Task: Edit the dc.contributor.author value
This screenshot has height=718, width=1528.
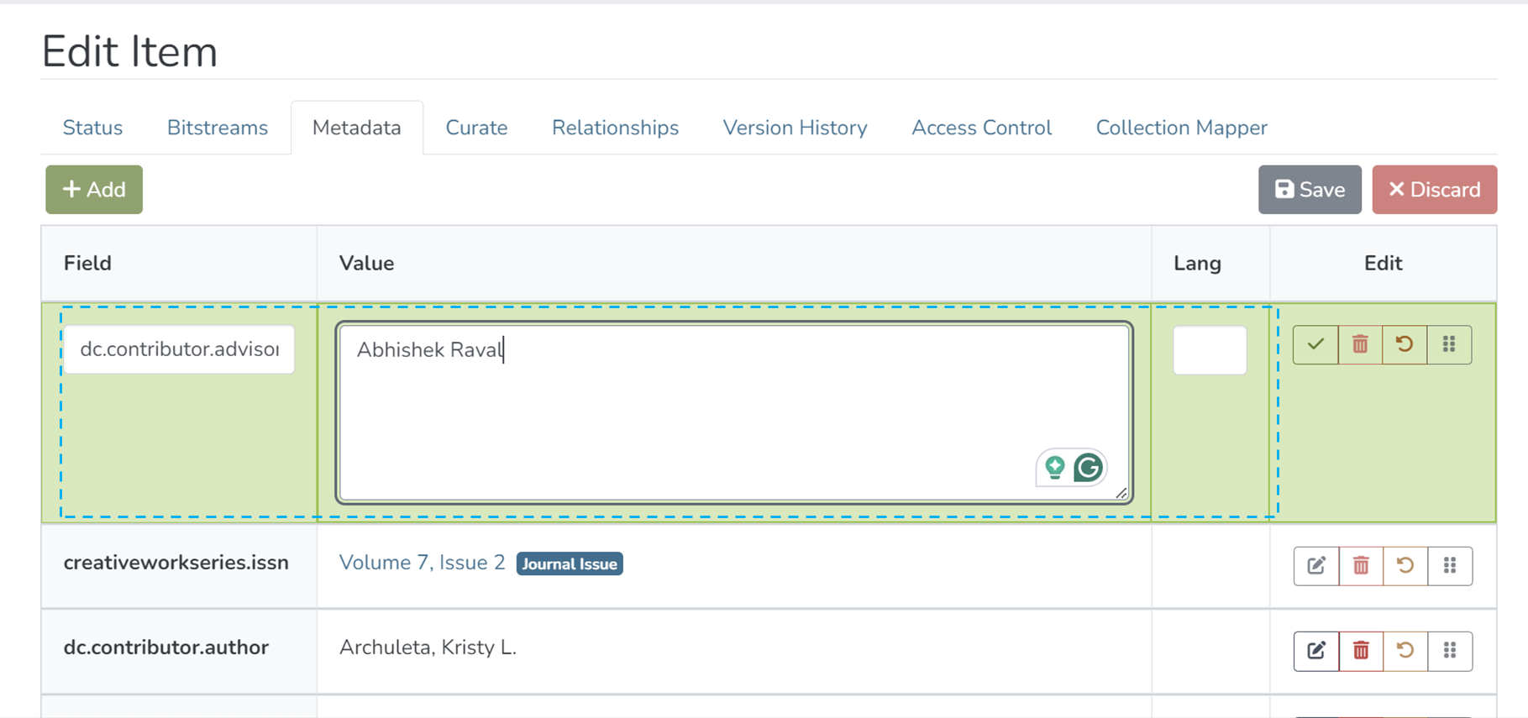Action: pos(1316,651)
